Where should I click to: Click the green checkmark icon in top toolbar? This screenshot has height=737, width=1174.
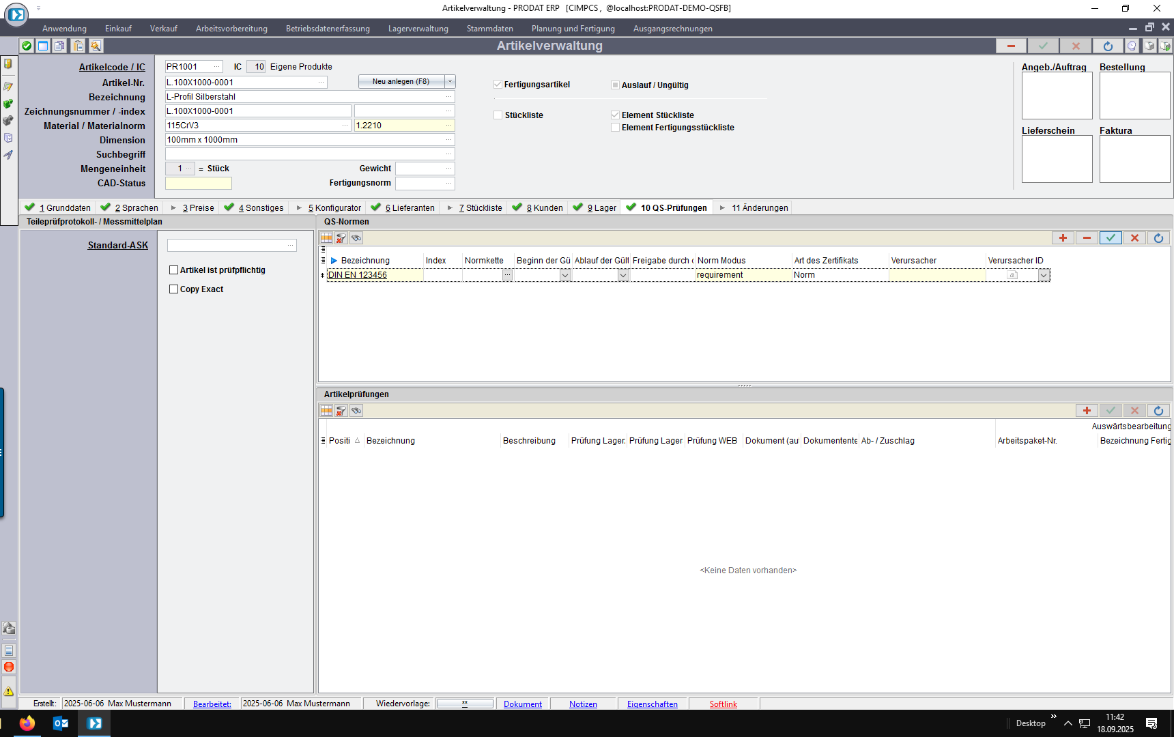27,46
